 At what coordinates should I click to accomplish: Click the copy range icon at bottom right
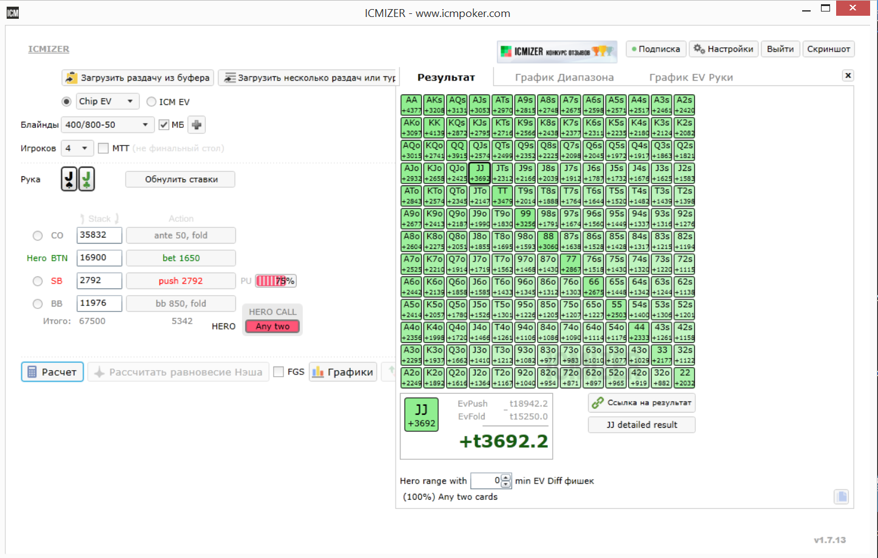pyautogui.click(x=842, y=497)
